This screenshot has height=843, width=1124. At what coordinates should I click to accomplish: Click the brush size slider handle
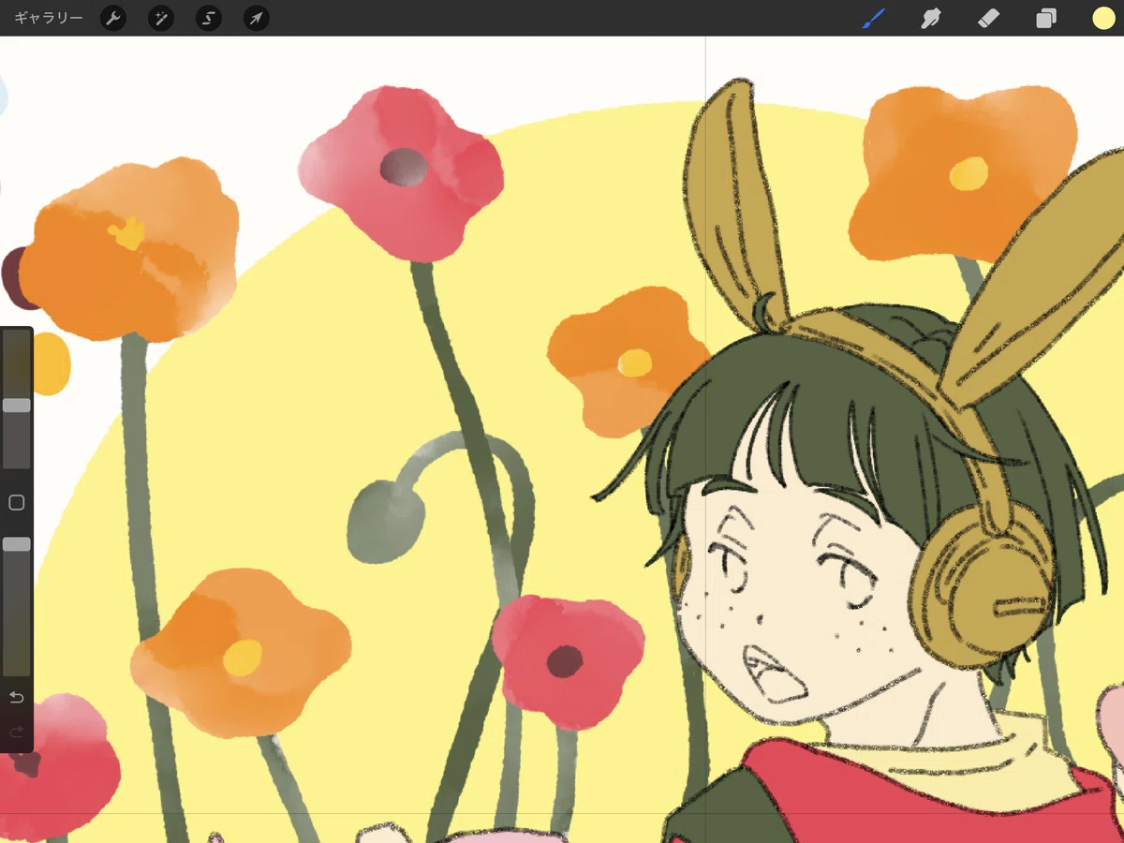(17, 406)
